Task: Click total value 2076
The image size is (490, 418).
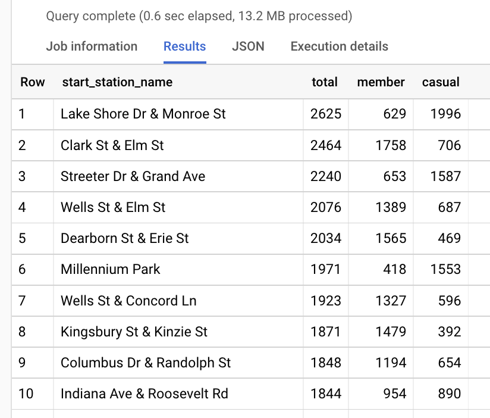Action: [326, 207]
